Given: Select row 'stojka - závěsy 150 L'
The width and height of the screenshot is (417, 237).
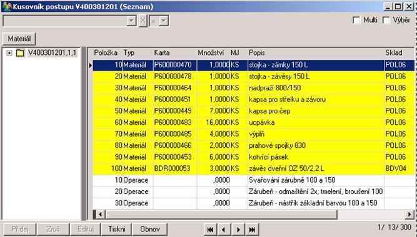Looking at the screenshot, I should click(x=253, y=77).
